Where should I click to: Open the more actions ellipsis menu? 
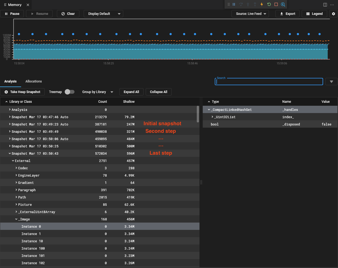332,5
